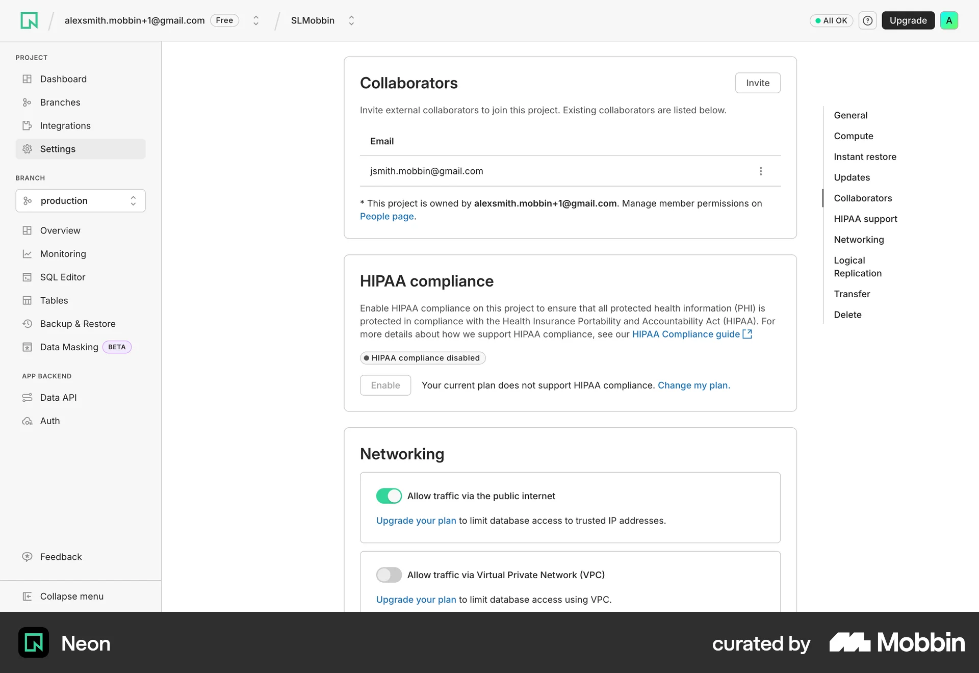Viewport: 979px width, 673px height.
Task: Click the external link icon beside HIPAA guide
Action: [x=748, y=334]
